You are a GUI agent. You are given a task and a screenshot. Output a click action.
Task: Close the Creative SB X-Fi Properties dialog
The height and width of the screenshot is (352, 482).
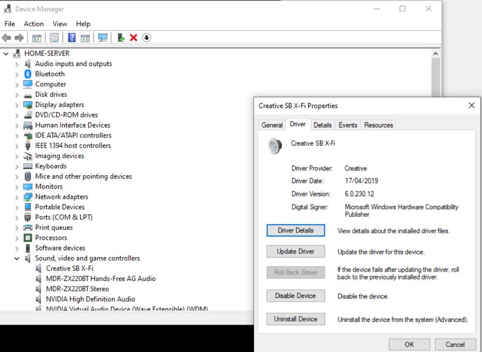coord(471,105)
